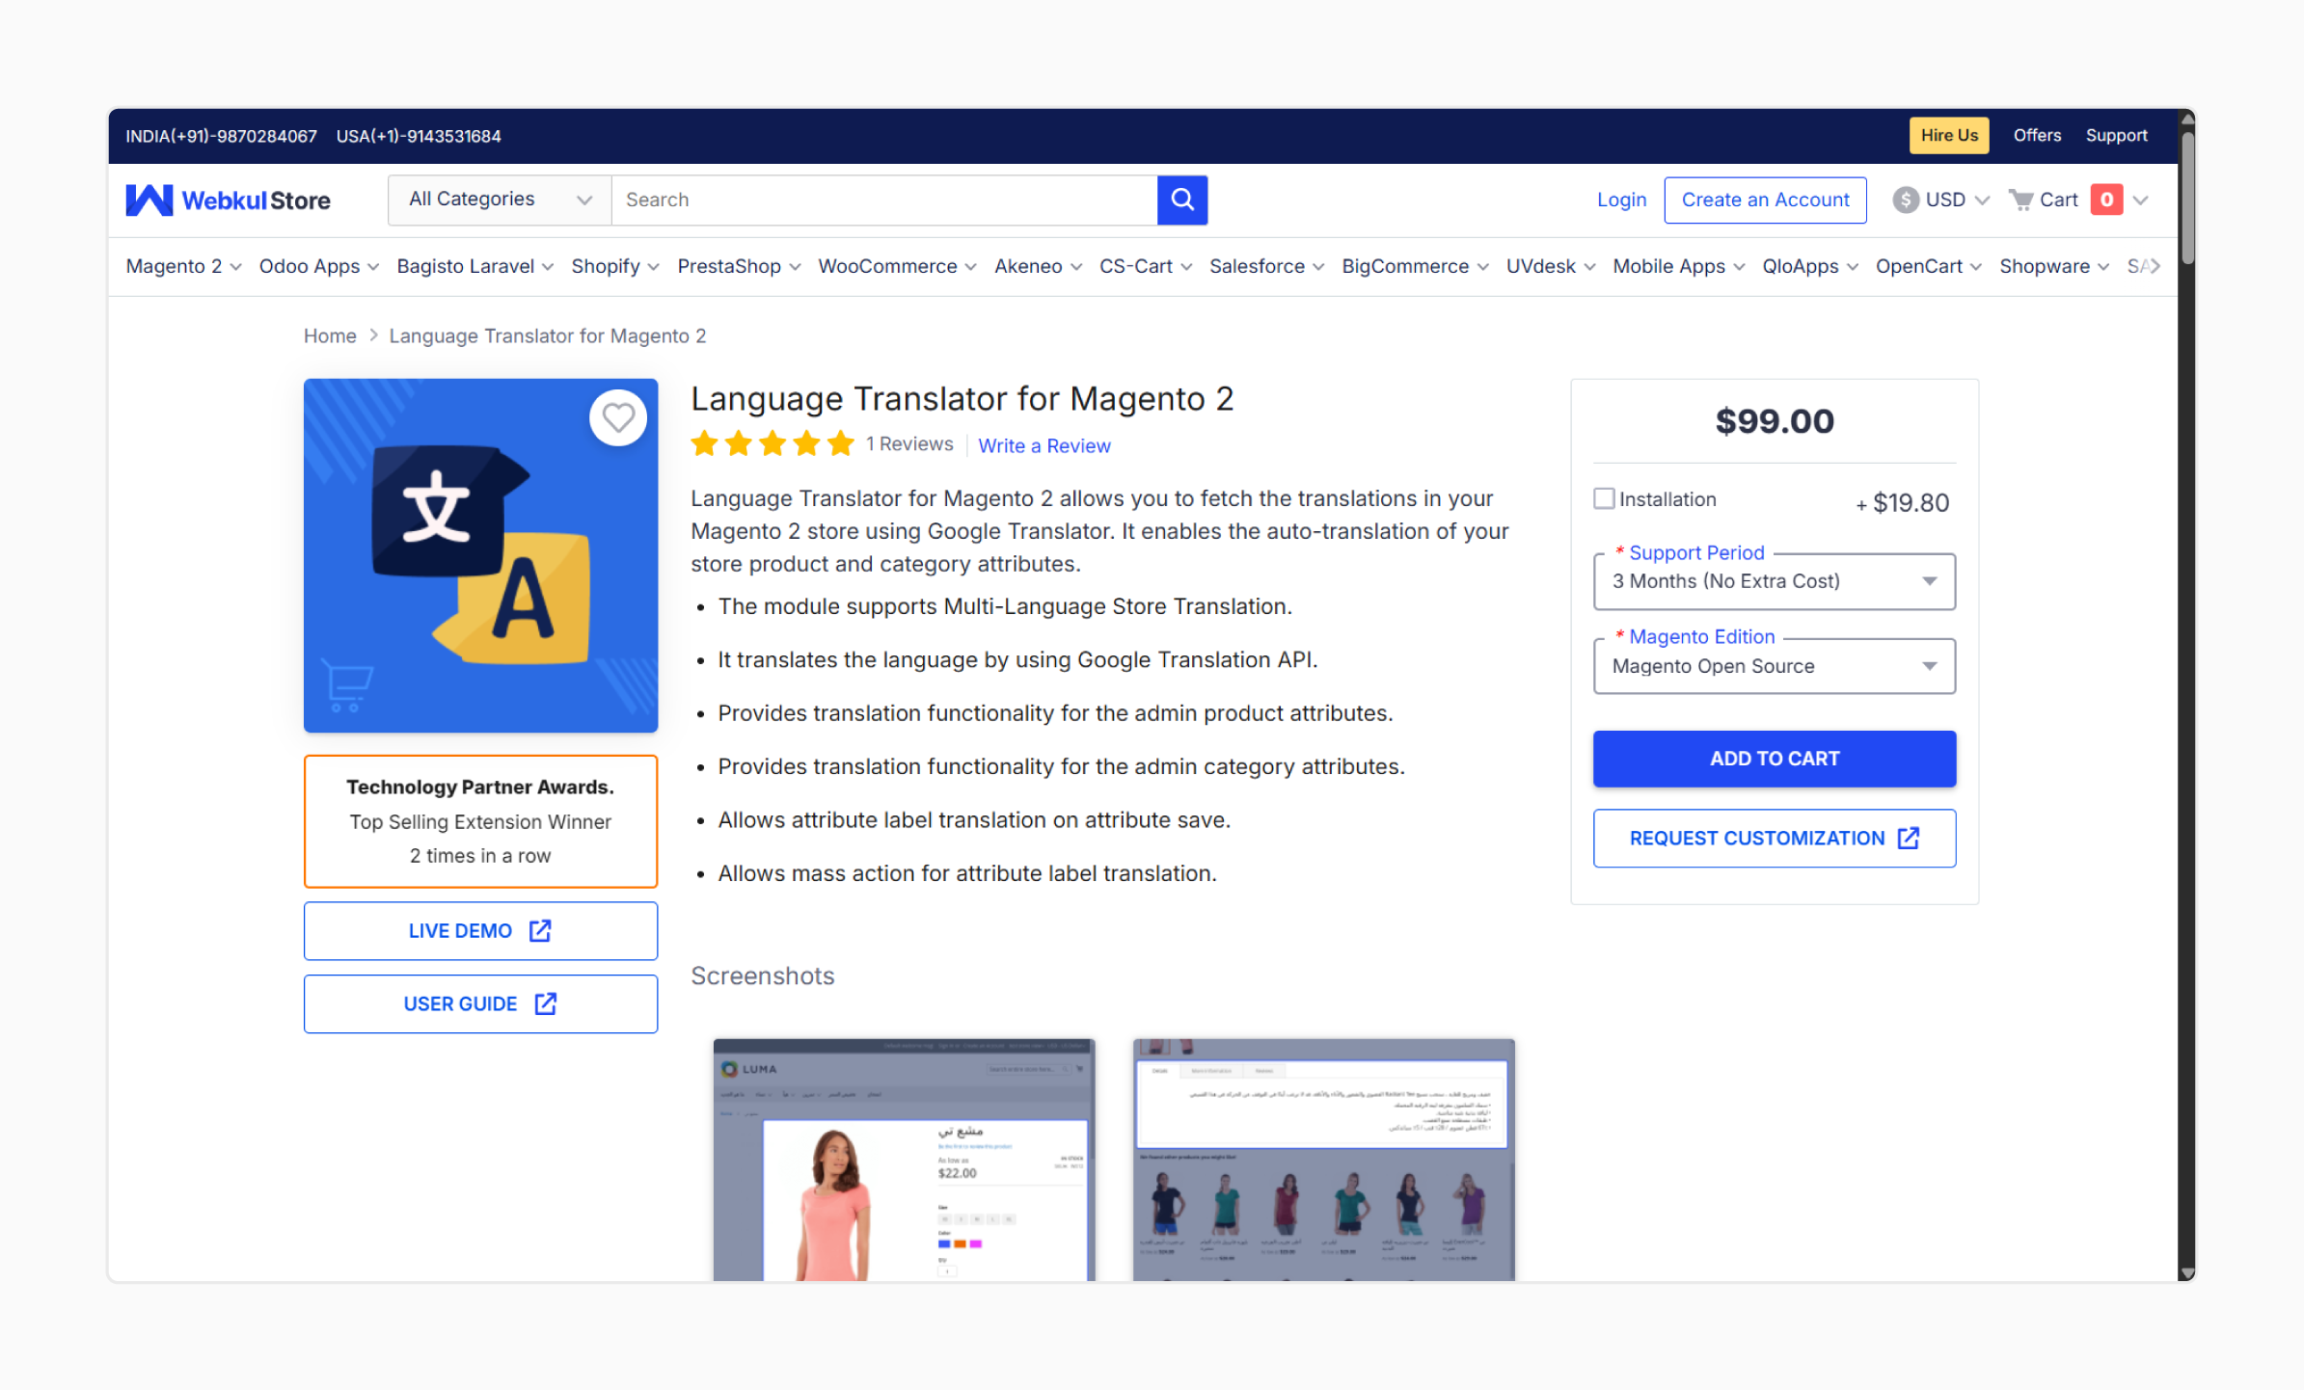
Task: Focus the Search input field
Action: 883,200
